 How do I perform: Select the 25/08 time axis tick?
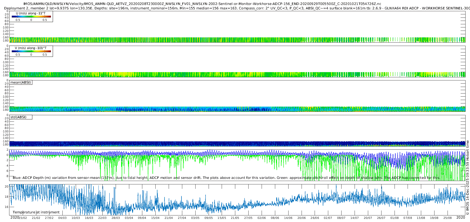click(x=447, y=218)
